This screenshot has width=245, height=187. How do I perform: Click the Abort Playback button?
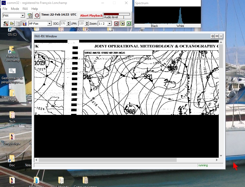click(x=91, y=16)
